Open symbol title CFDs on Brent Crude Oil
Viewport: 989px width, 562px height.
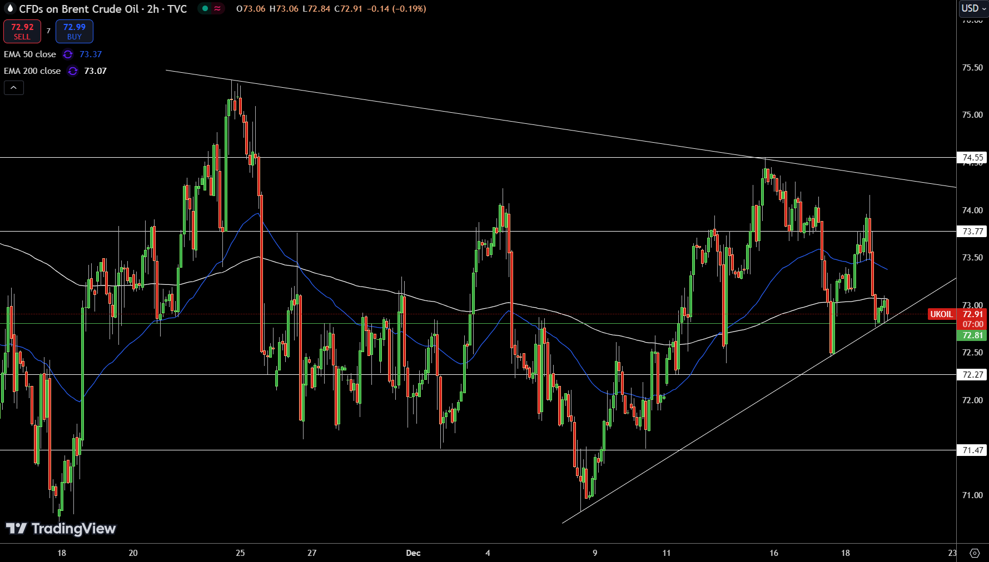103,9
